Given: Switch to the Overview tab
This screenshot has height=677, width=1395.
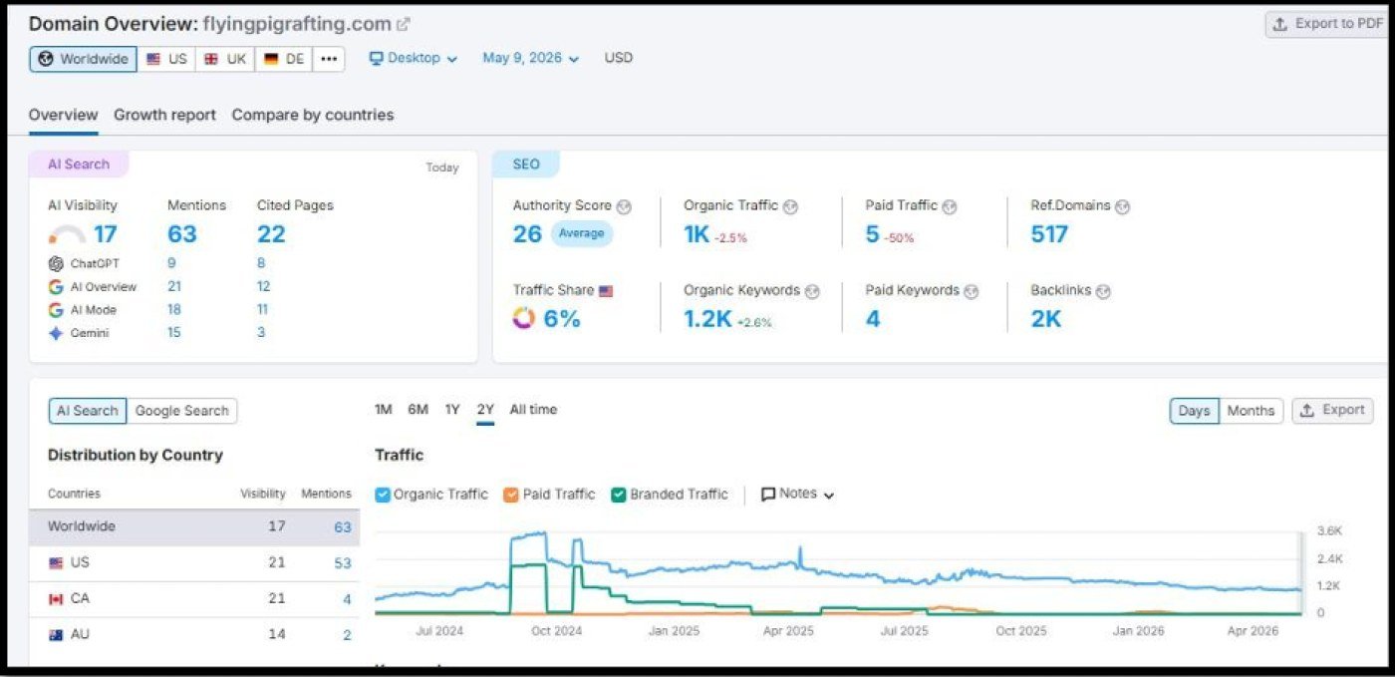Looking at the screenshot, I should pos(63,115).
